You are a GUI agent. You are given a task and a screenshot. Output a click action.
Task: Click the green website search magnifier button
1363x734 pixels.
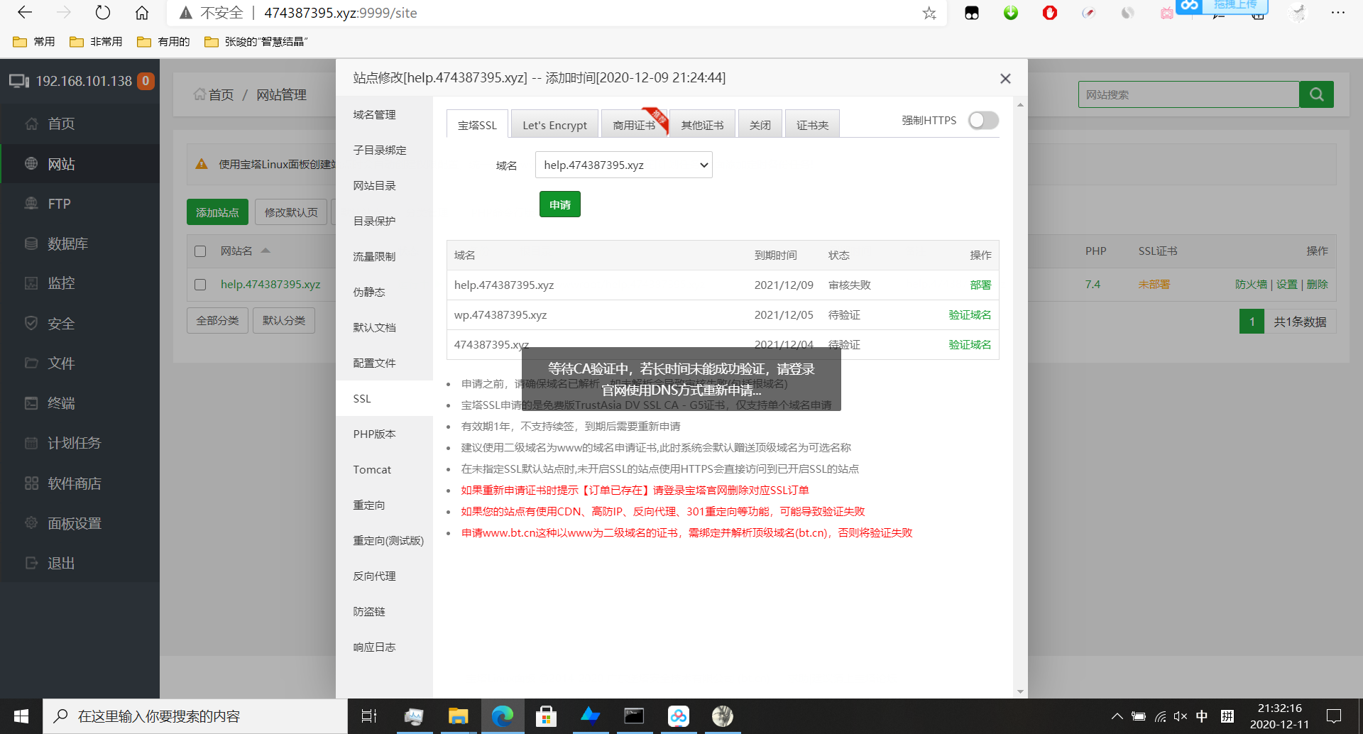click(1316, 94)
